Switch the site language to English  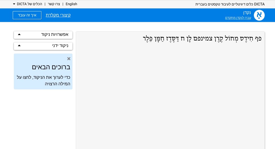click(x=71, y=4)
